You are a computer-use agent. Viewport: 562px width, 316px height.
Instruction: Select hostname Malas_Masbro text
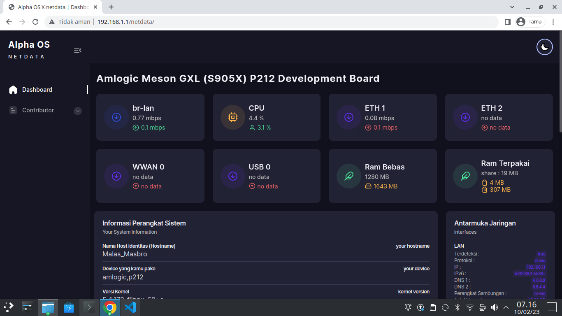(x=125, y=254)
